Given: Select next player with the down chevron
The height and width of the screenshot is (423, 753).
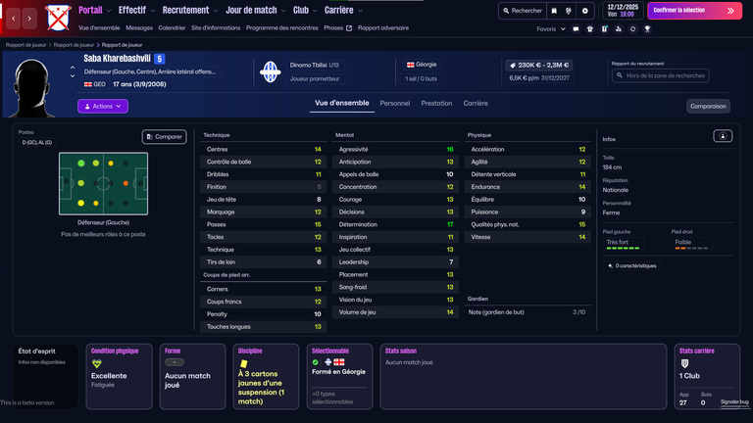Looking at the screenshot, I should pos(73,76).
